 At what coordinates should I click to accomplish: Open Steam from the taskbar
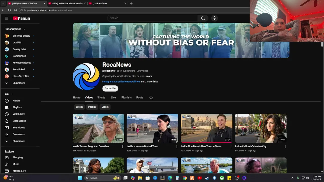[207, 178]
